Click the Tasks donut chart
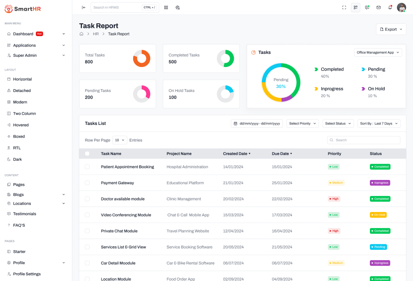Screen dimensions: 413x281 click(x=281, y=82)
